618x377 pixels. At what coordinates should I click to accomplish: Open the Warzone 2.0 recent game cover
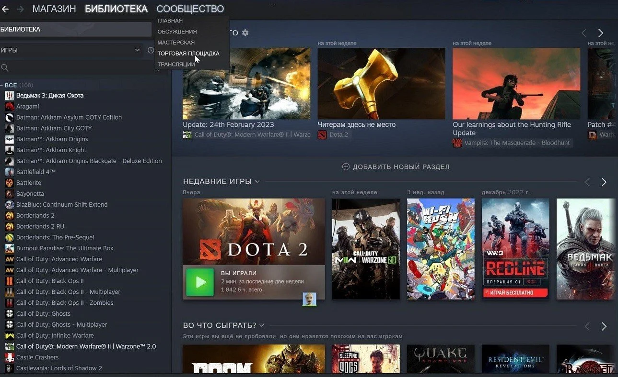click(x=366, y=249)
